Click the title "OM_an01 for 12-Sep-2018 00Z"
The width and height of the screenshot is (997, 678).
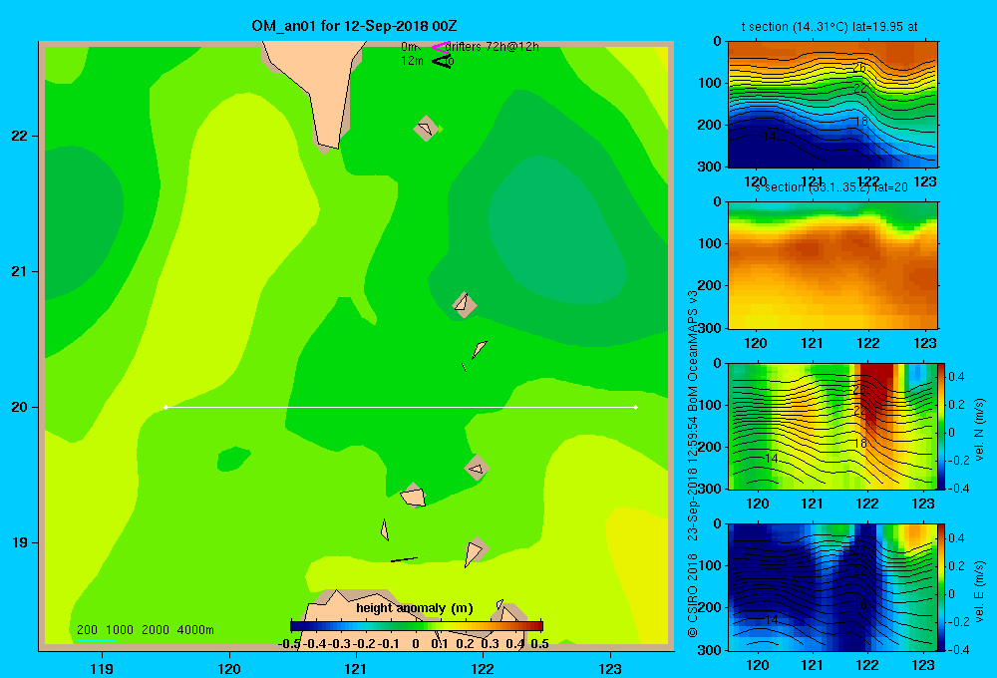354,26
